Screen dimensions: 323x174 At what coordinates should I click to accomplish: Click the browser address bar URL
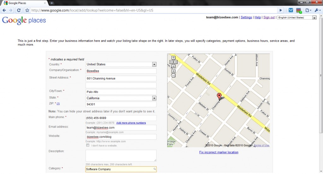92,10
